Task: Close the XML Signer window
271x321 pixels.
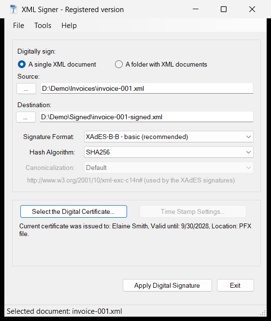Action: pyautogui.click(x=252, y=9)
